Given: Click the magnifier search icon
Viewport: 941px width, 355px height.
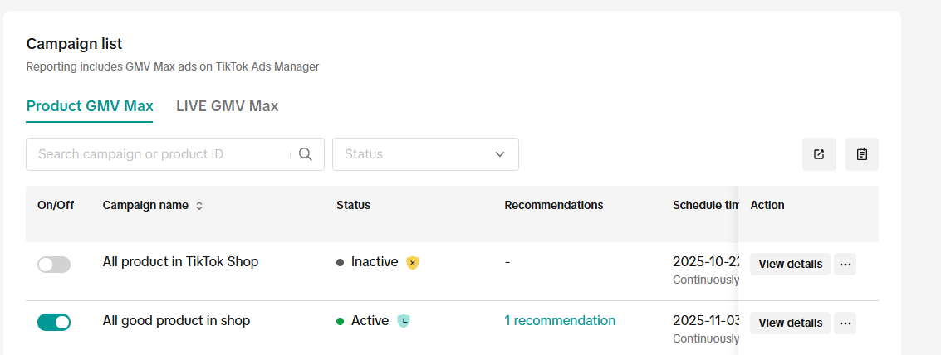Looking at the screenshot, I should click(306, 154).
